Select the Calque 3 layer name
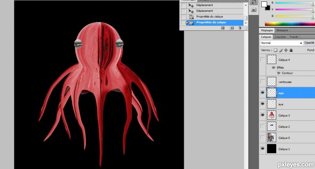Screen dimensions: 315x169 tap(284, 116)
